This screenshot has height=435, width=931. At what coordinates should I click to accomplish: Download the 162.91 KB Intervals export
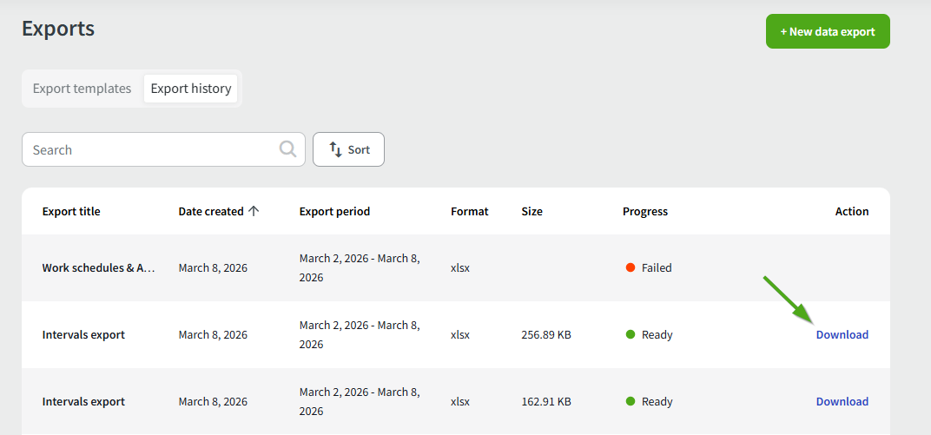pos(842,401)
